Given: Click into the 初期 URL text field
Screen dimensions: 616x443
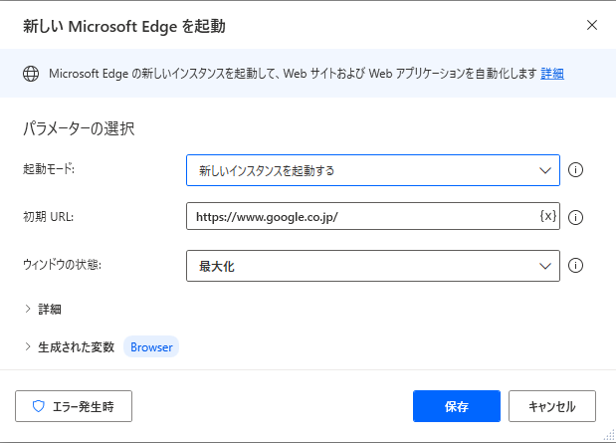Looking at the screenshot, I should pyautogui.click(x=362, y=216).
